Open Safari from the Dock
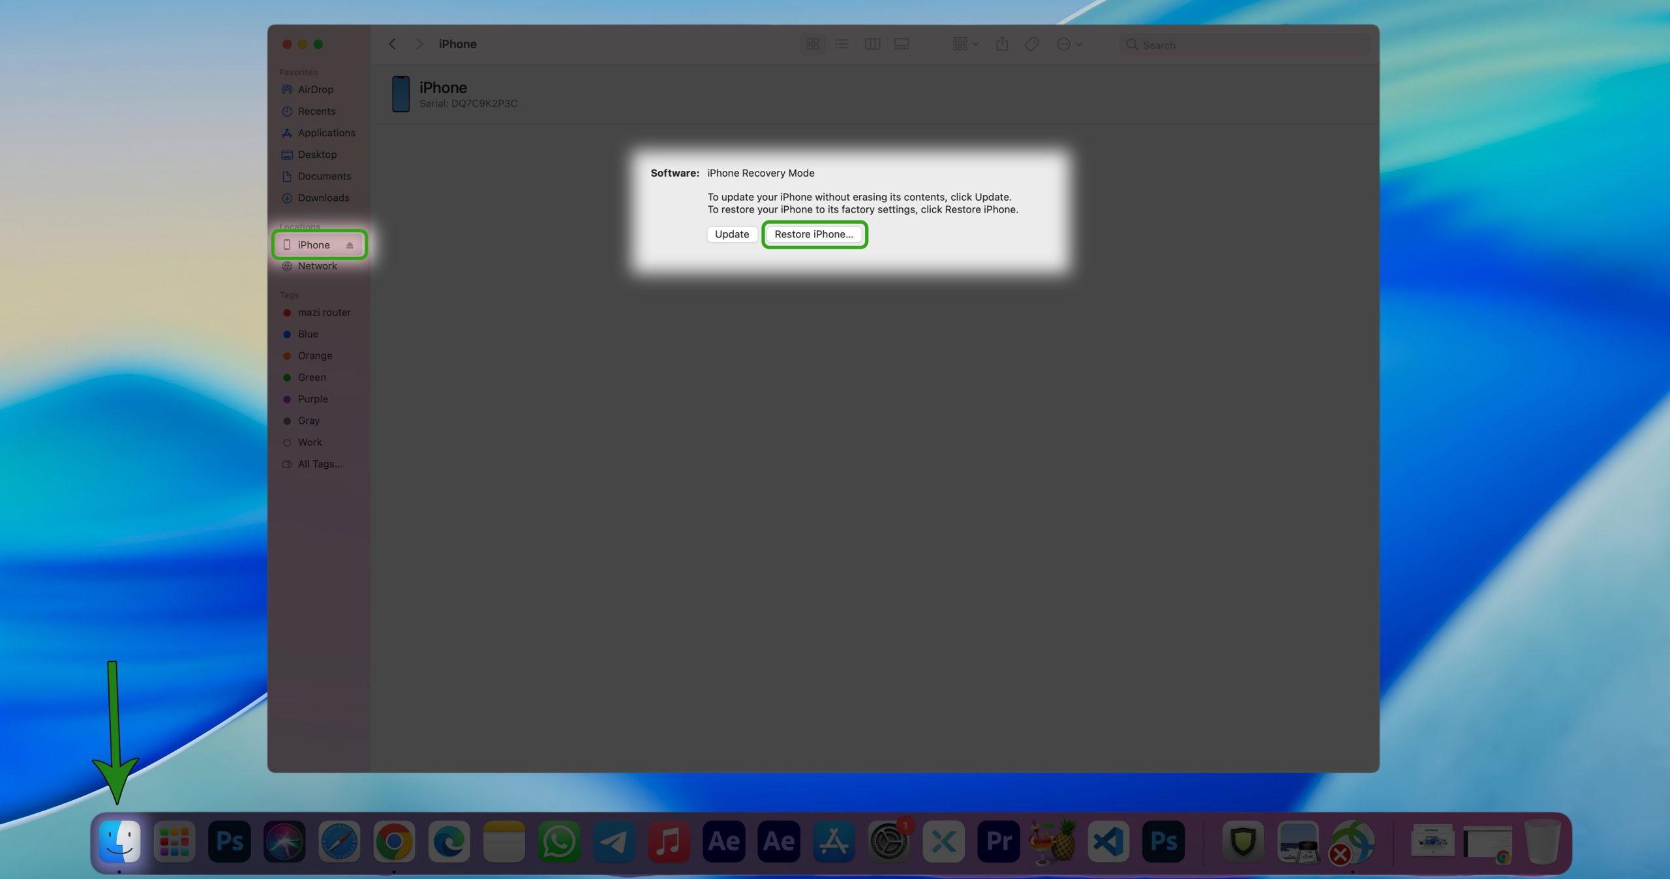Viewport: 1670px width, 879px height. (339, 841)
